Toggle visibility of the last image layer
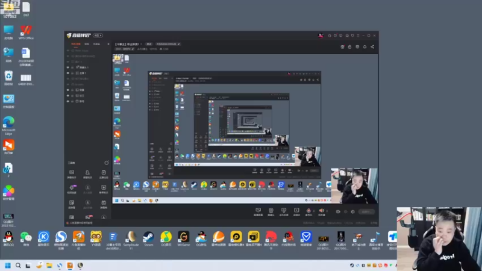The width and height of the screenshot is (482, 271). 68,101
